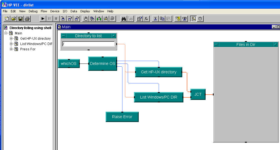Viewport: 280px width, 150px height.
Task: Click the Open folder toolbar icon
Action: pyautogui.click(x=14, y=19)
